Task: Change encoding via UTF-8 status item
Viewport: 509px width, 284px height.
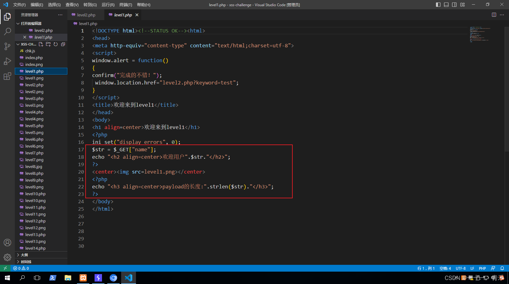Action: click(x=460, y=268)
